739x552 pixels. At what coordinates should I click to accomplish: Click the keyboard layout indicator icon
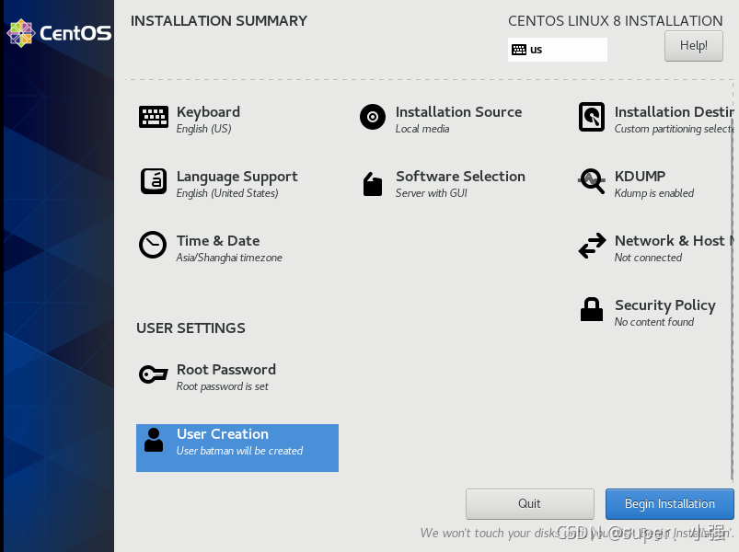click(519, 50)
